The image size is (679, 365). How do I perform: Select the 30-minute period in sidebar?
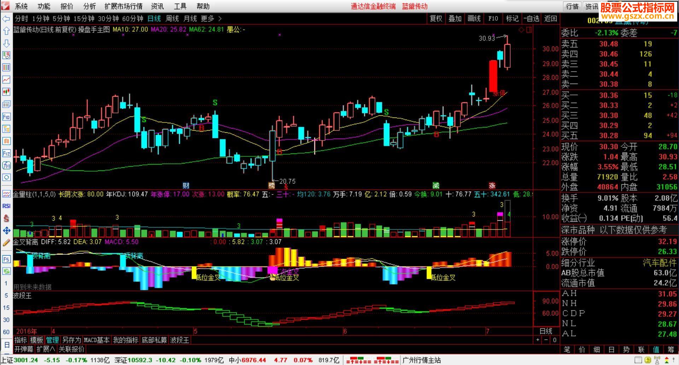click(x=6, y=320)
